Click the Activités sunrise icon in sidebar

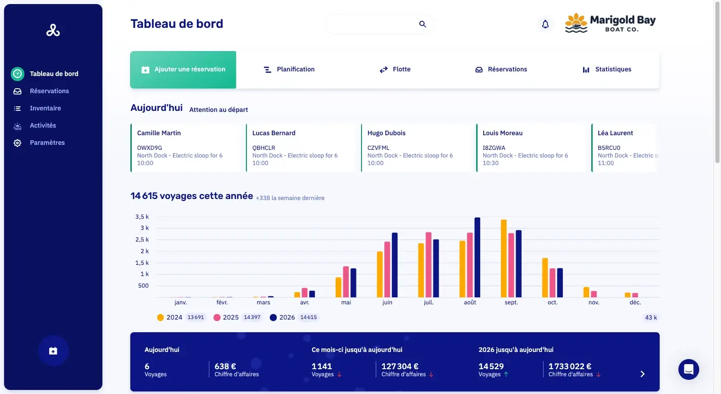(x=17, y=126)
